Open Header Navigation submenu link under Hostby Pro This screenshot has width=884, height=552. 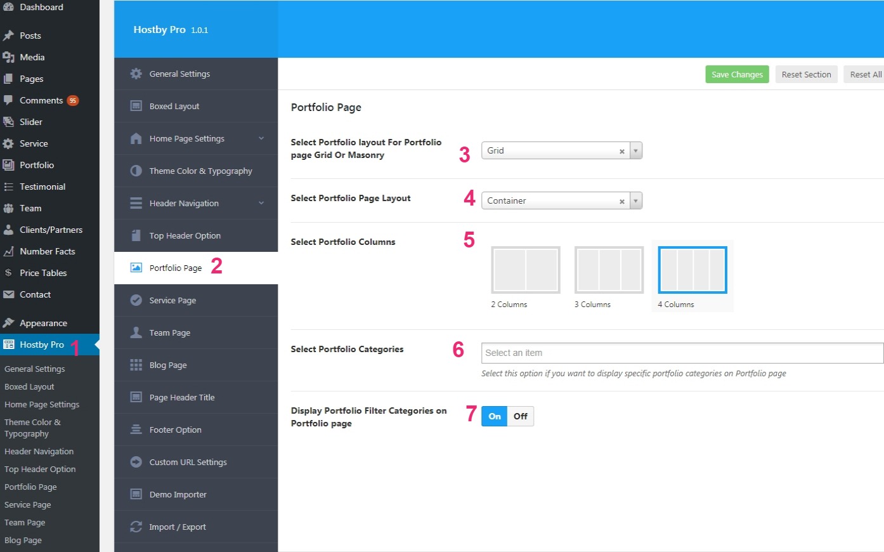39,451
